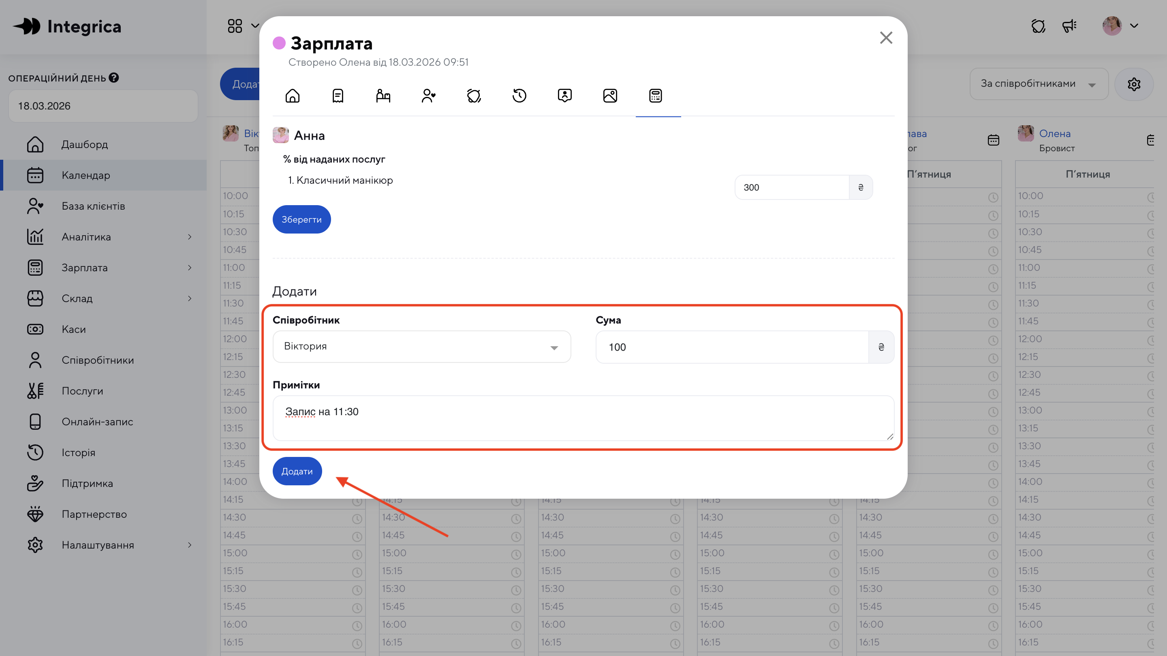Screen dimensions: 1167x656
Task: Click the megaphone announcements icon
Action: [1069, 26]
